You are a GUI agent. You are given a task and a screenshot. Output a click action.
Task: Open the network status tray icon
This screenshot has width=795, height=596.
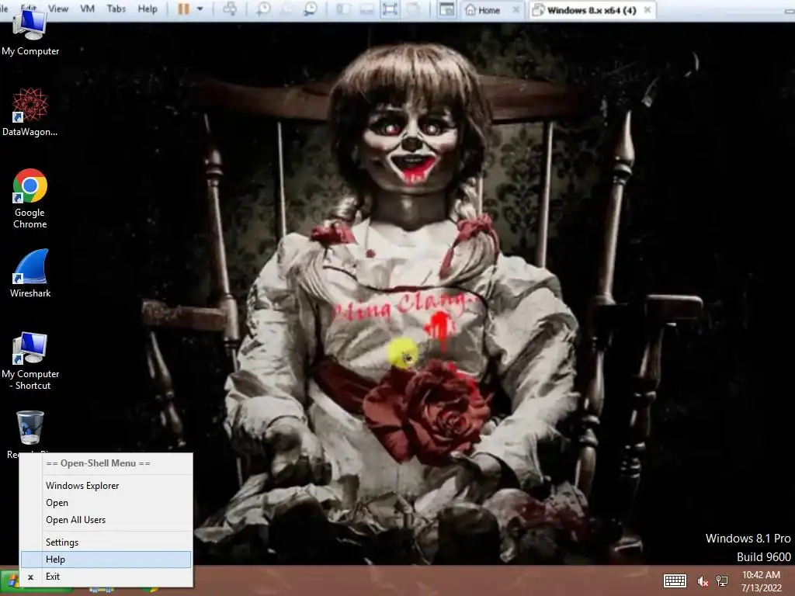(722, 581)
